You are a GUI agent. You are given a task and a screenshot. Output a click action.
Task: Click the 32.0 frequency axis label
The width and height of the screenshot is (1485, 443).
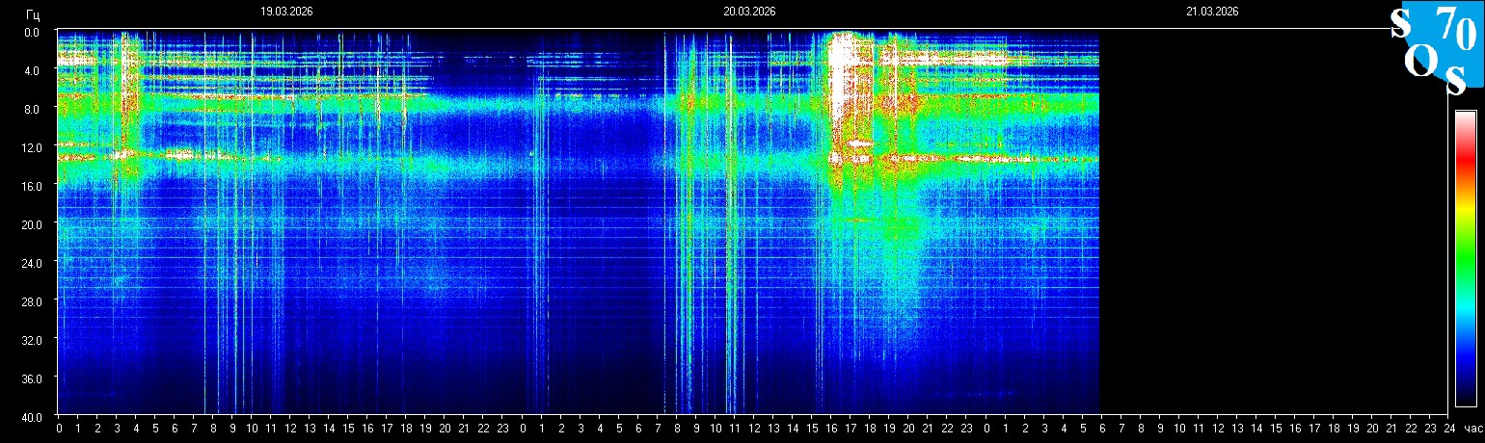click(x=31, y=340)
